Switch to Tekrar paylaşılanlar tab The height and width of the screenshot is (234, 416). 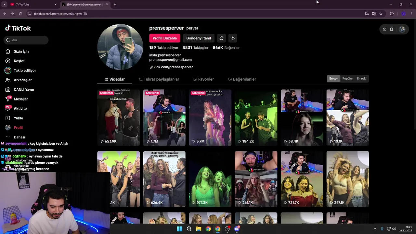(x=159, y=79)
